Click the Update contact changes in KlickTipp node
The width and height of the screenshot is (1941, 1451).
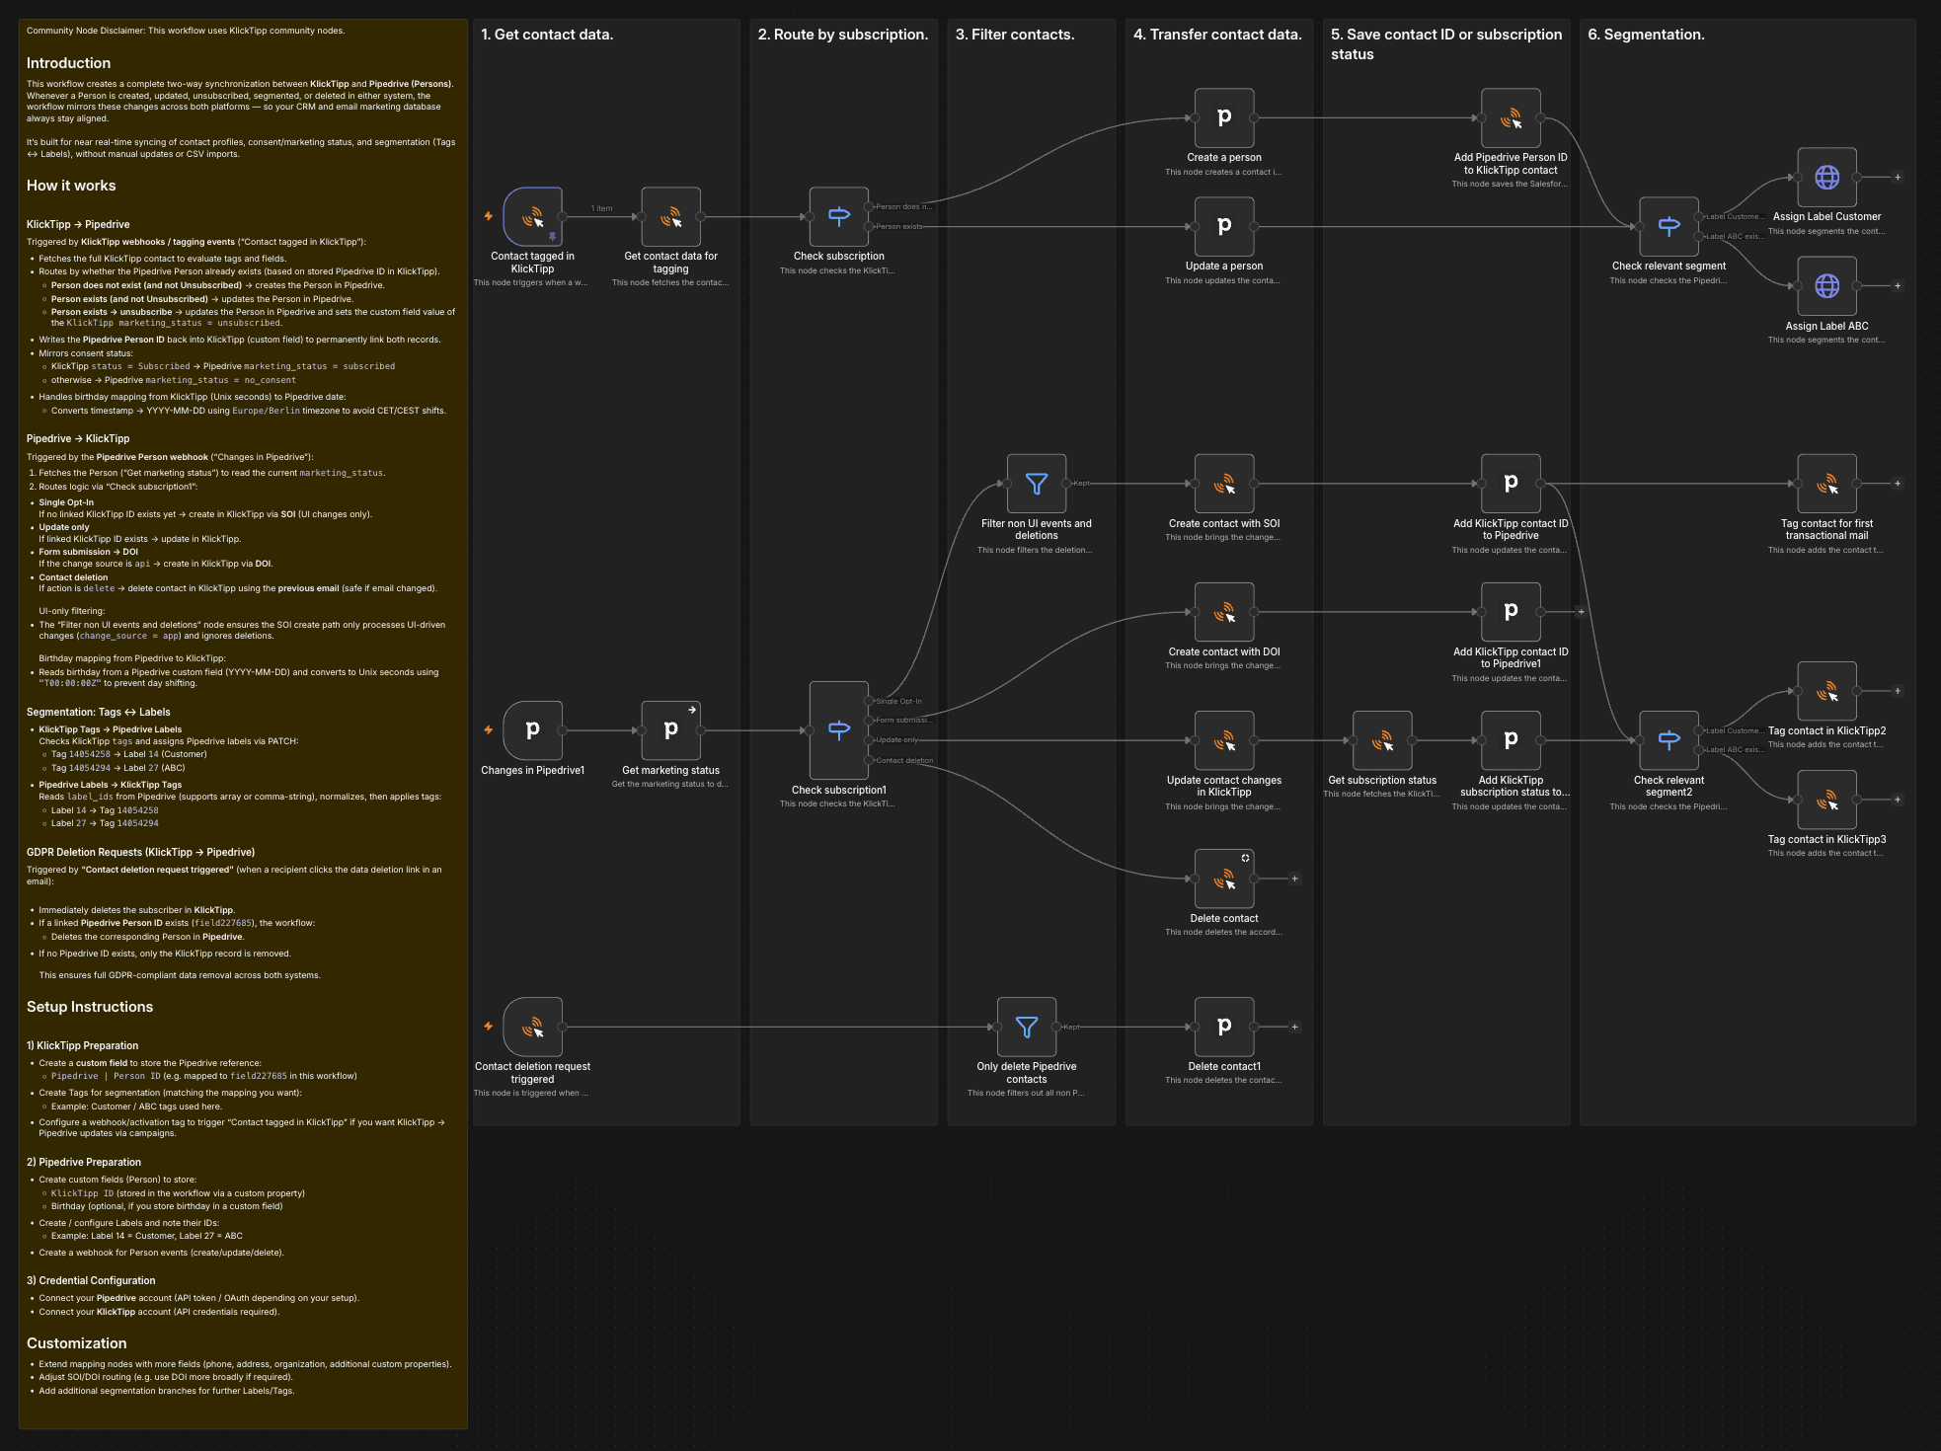tap(1224, 740)
